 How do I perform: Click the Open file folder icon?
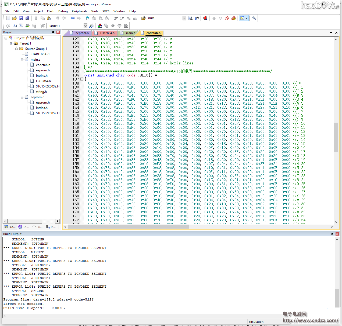[15, 18]
